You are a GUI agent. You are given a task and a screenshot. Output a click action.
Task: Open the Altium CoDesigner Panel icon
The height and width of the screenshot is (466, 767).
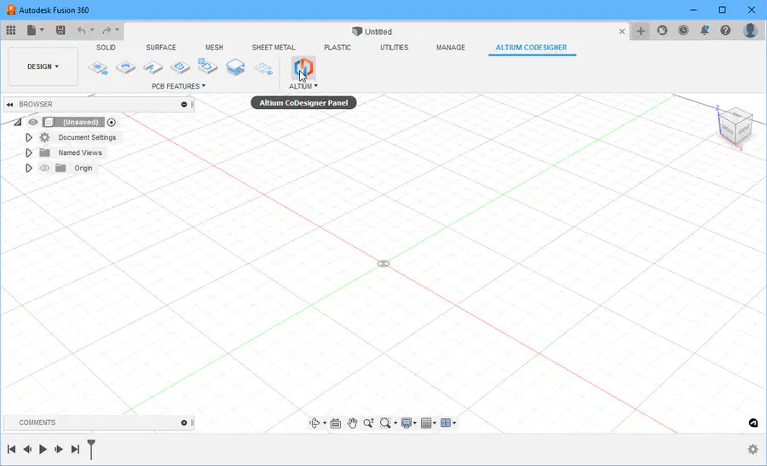pos(303,68)
